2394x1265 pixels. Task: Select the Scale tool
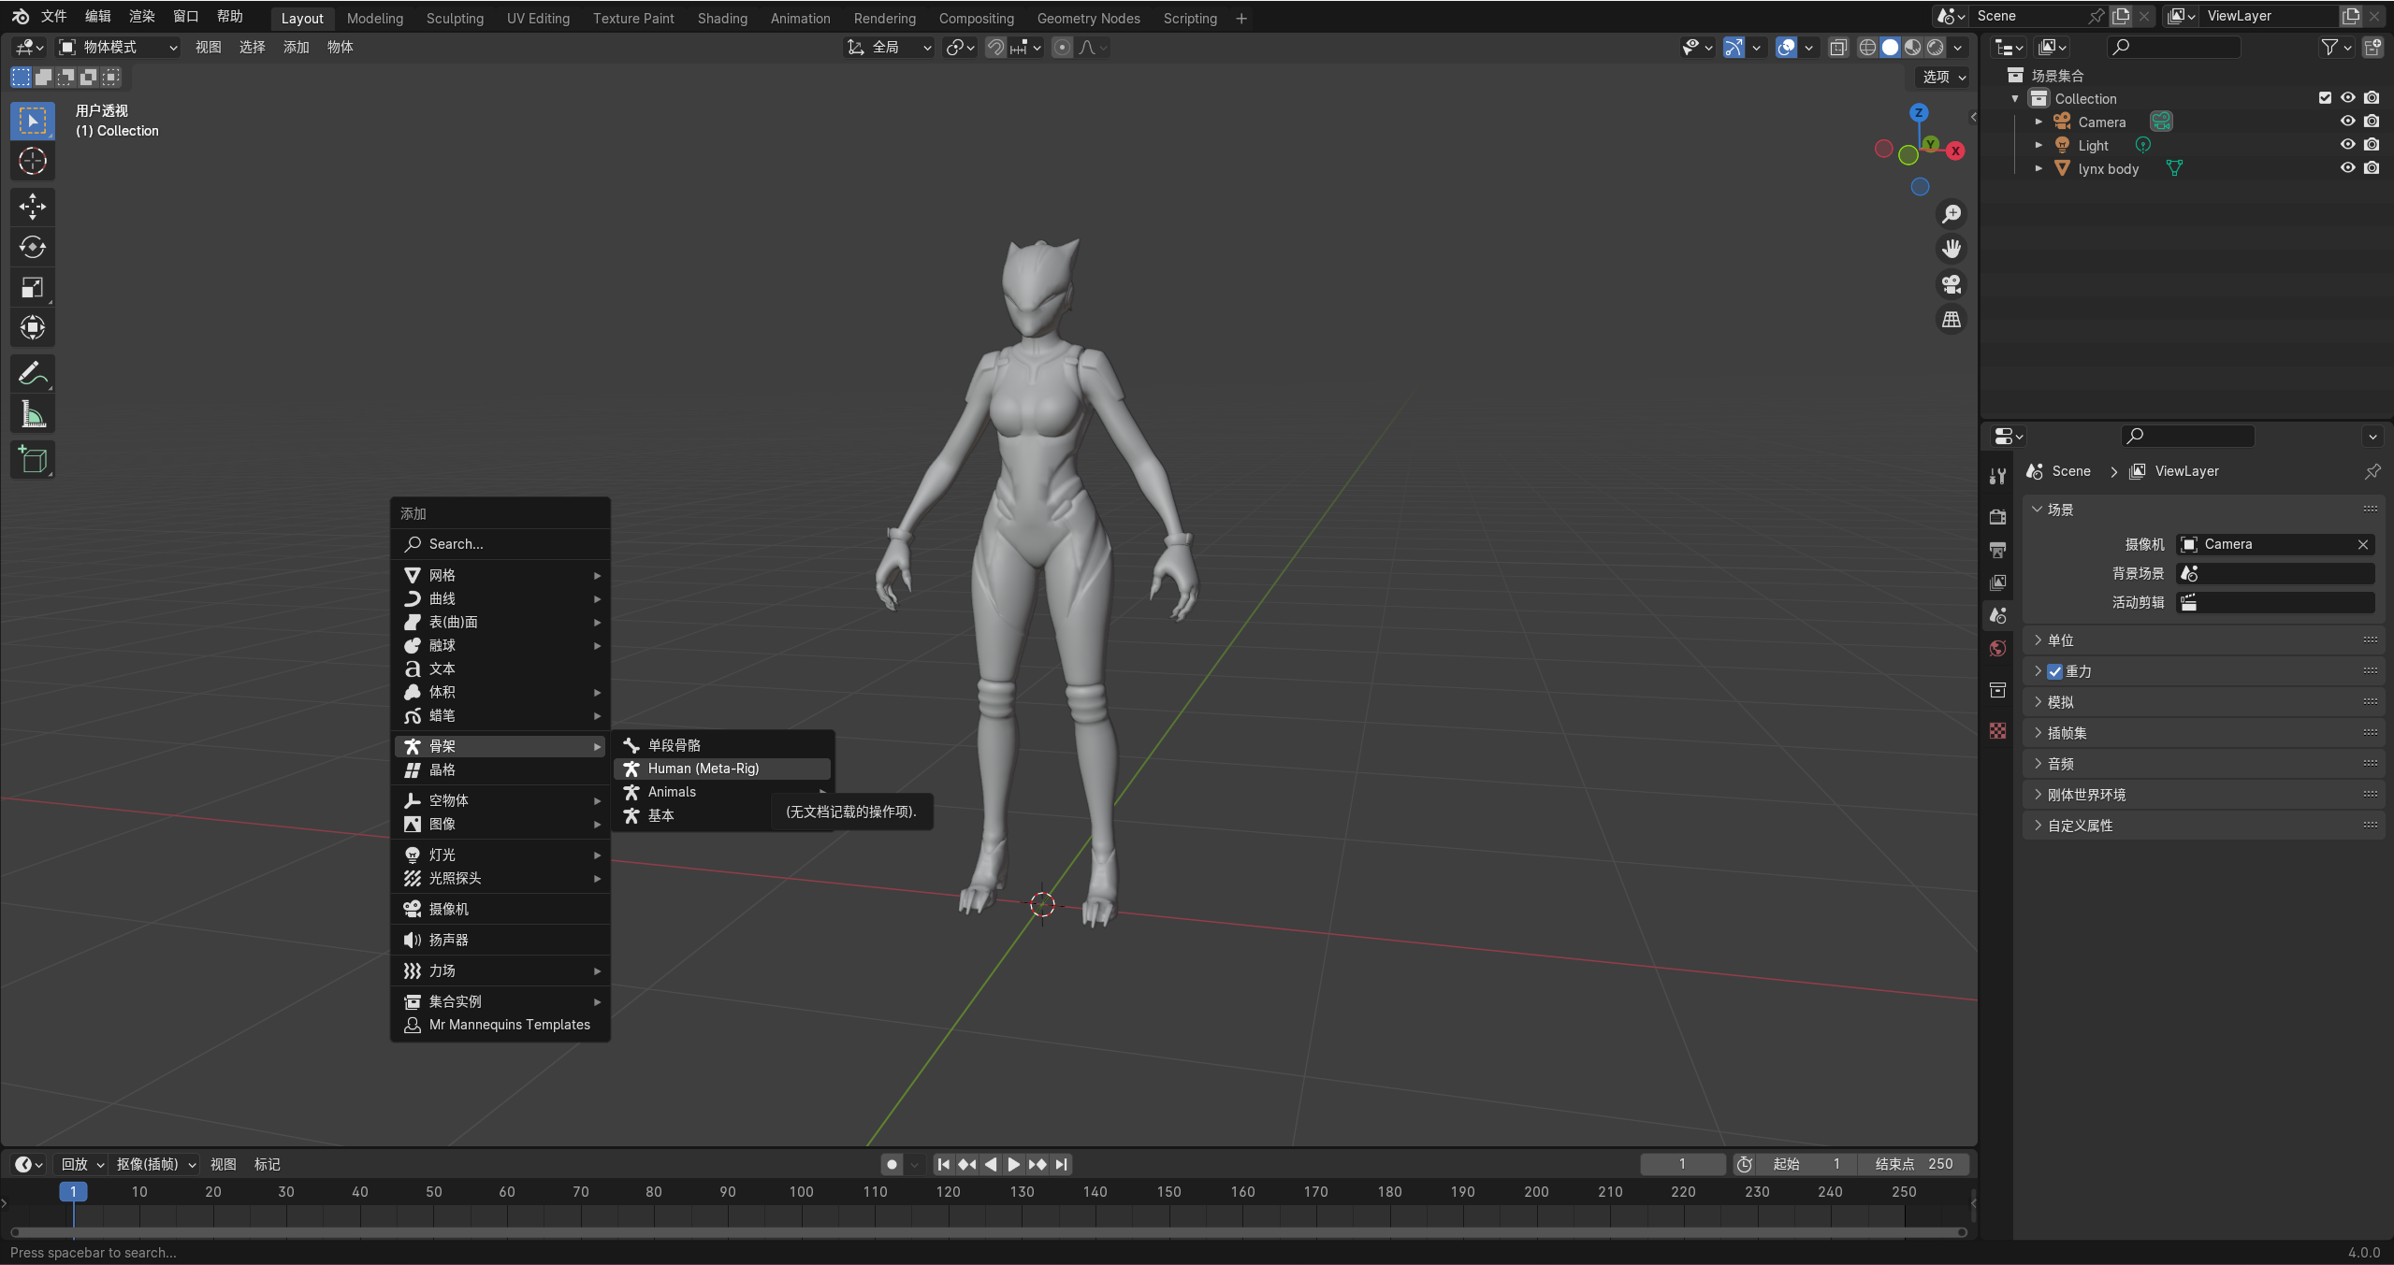tap(33, 287)
